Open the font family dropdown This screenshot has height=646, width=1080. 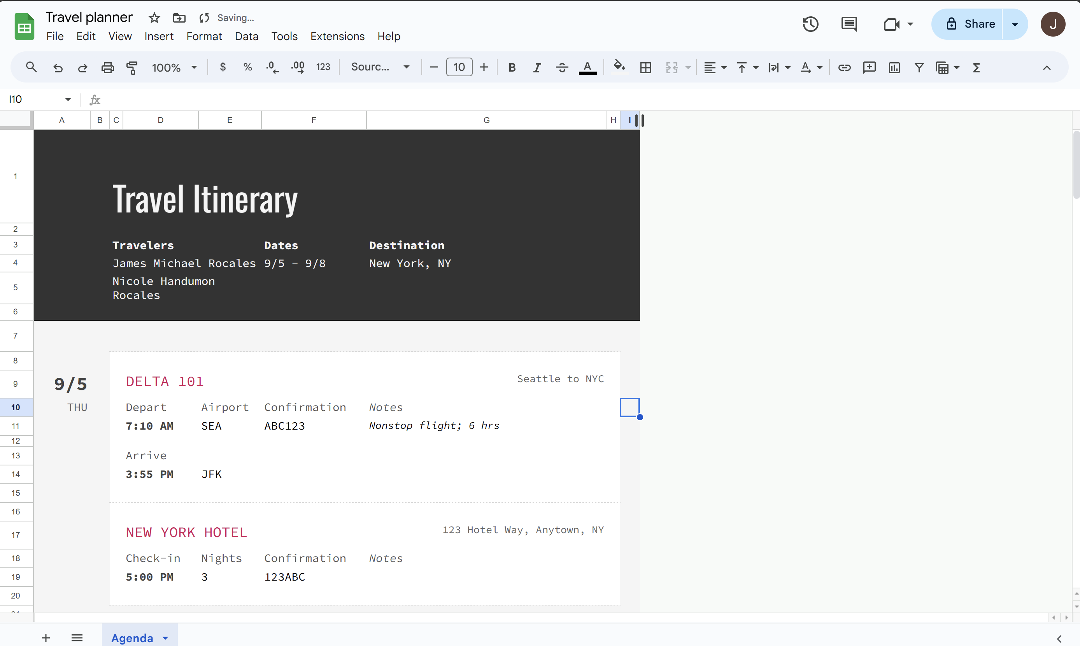point(380,67)
